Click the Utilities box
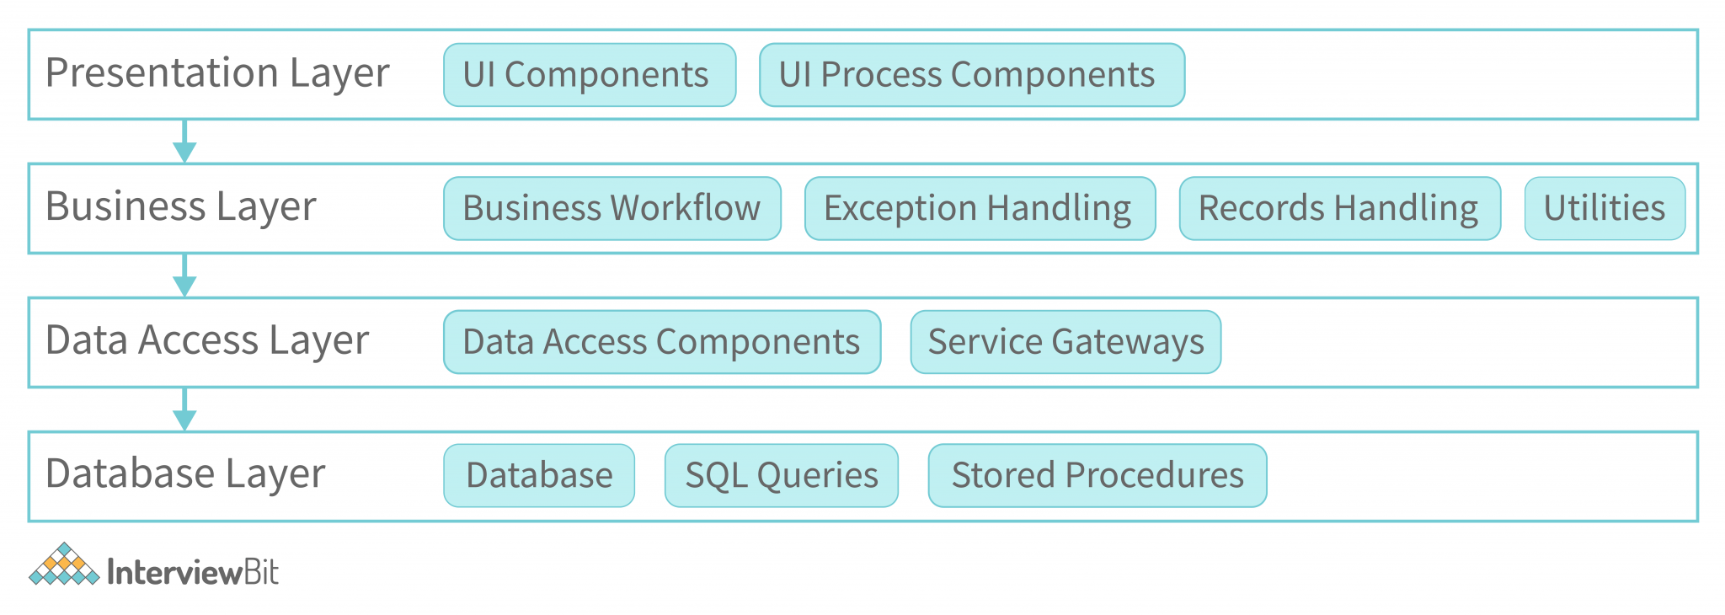The height and width of the screenshot is (615, 1725). (x=1605, y=208)
